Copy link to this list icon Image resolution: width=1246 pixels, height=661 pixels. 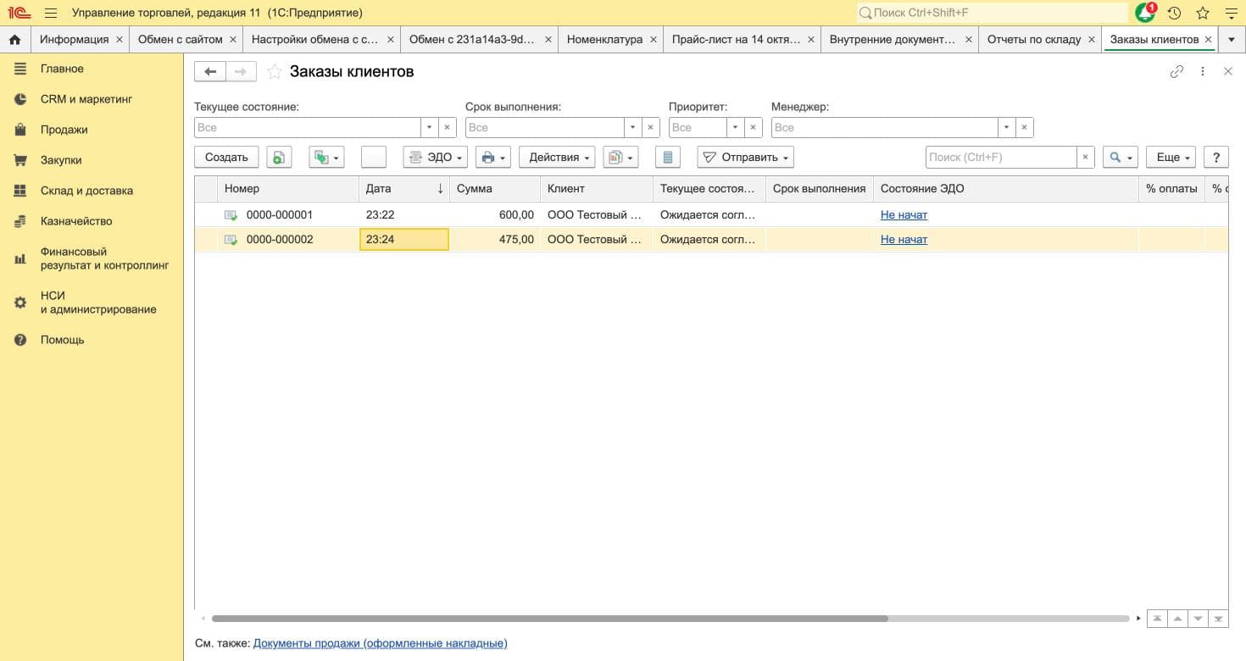[1176, 72]
